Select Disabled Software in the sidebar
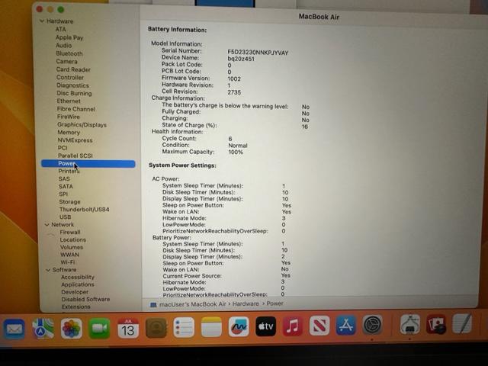 [x=85, y=299]
